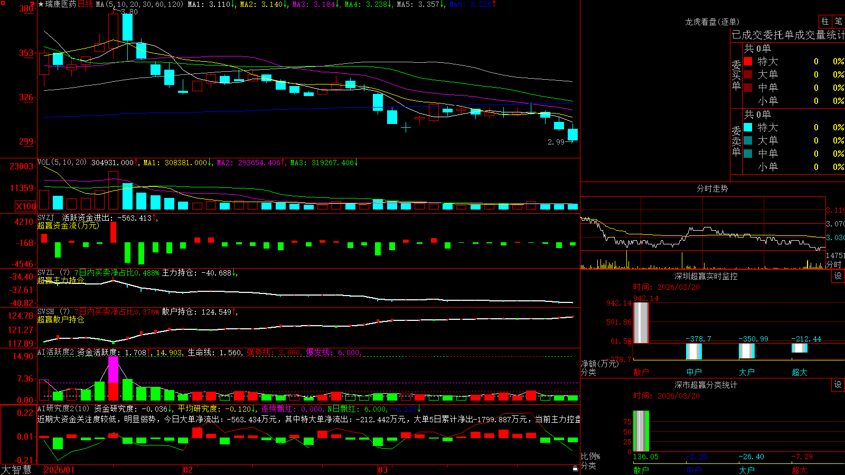Click the 散户 category under 净额 chart
Image resolution: width=845 pixels, height=475 pixels.
tap(641, 372)
